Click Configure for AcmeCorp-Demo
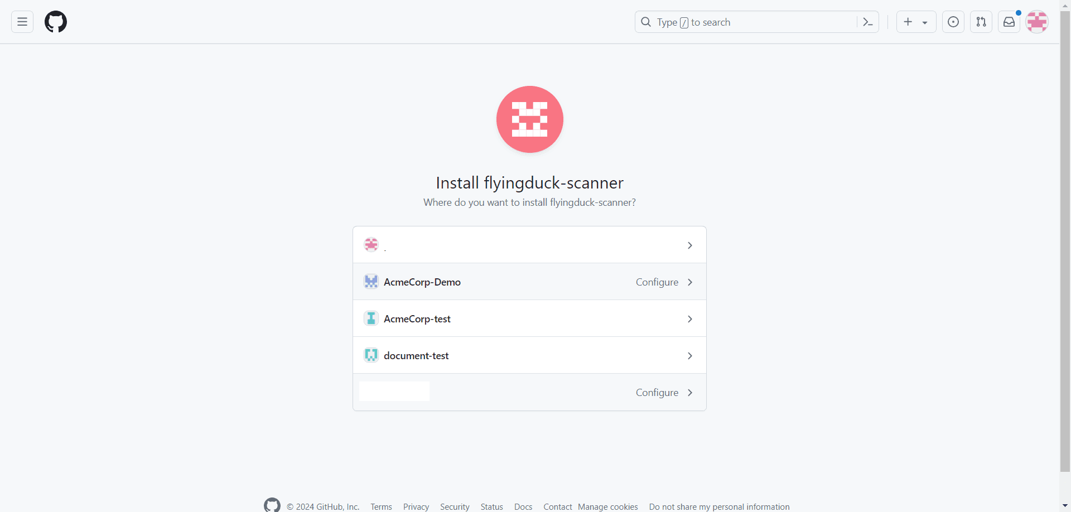Viewport: 1071px width, 512px height. (x=657, y=282)
